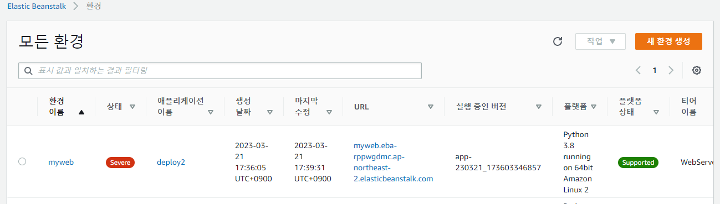Screen dimensions: 720x204
Task: Click version app-230321_173603346857 cell
Action: point(498,162)
